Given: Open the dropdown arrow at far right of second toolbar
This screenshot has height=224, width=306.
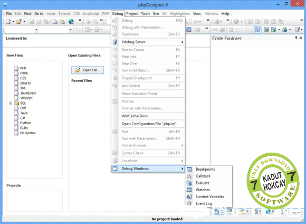Looking at the screenshot, I should (301, 30).
